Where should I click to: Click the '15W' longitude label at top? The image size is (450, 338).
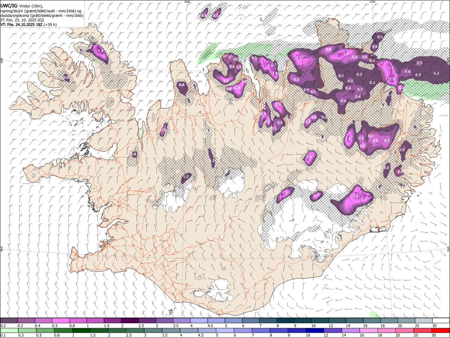tap(372, 2)
